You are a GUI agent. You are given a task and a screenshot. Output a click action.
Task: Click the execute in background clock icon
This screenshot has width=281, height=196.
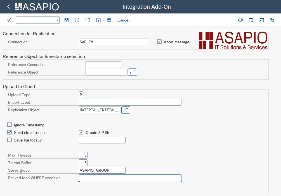click(x=77, y=20)
